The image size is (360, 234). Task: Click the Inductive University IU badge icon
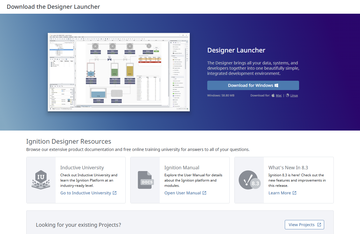point(41,180)
